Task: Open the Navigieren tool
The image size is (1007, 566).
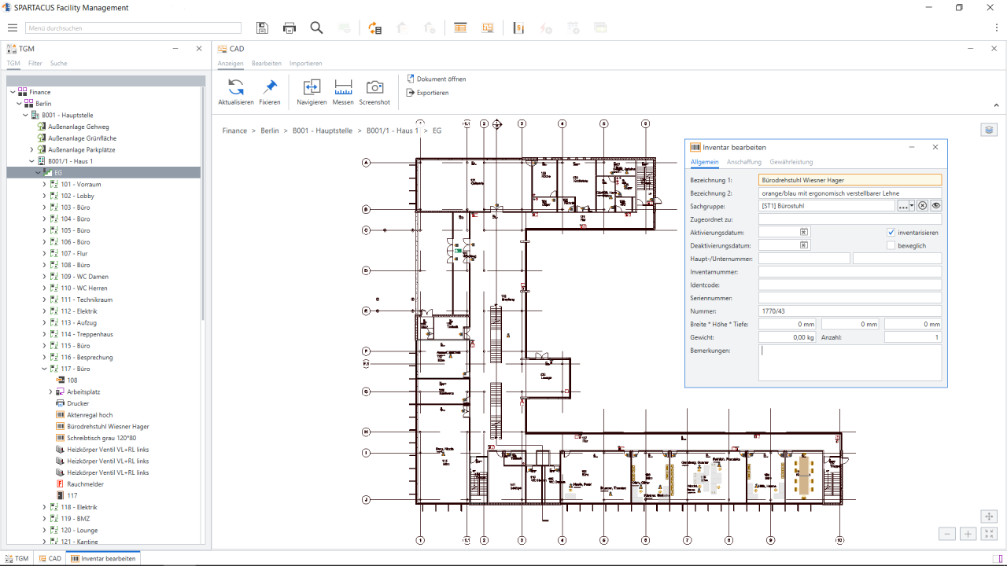Action: pyautogui.click(x=312, y=87)
